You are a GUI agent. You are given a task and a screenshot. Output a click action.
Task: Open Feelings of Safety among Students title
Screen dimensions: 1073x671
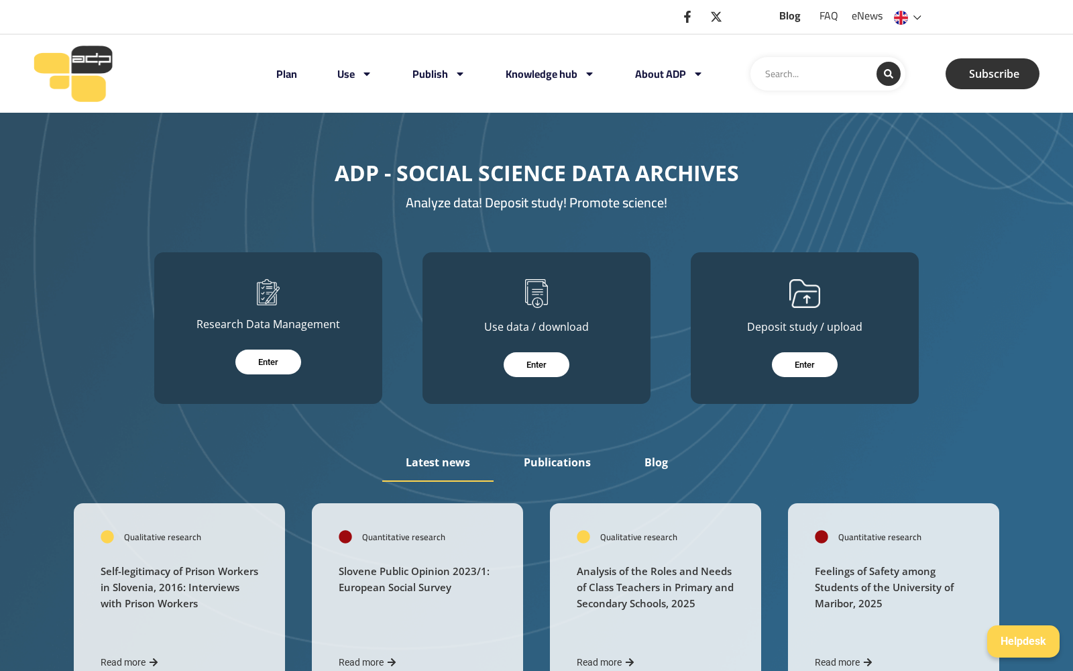click(x=884, y=588)
